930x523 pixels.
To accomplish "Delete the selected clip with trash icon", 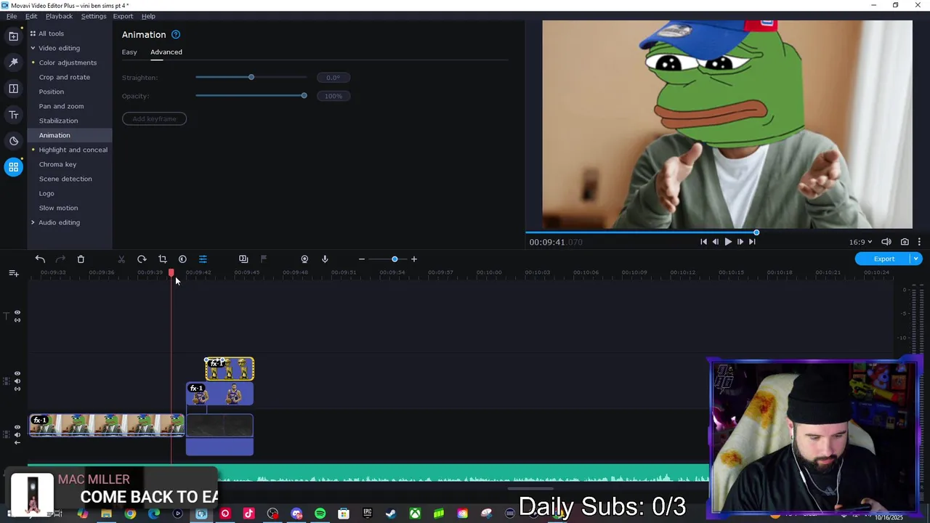I will tap(81, 259).
